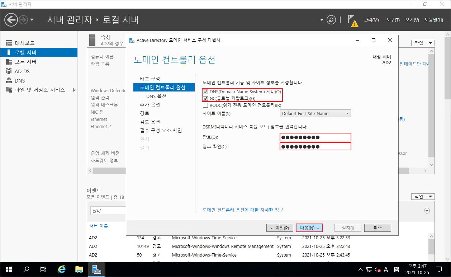
Task: Select DNS in the sidebar
Action: pos(39,80)
